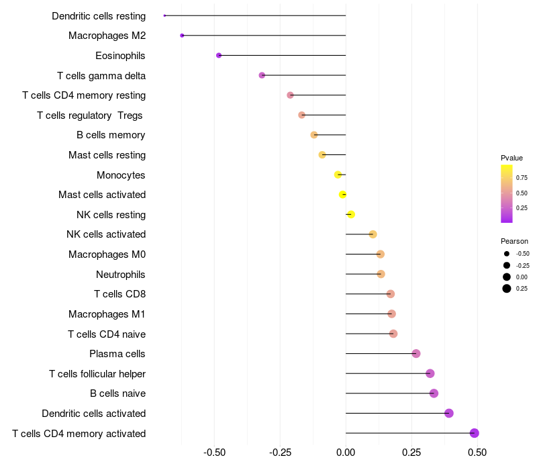Click the Pvalue color gradient bar
This screenshot has width=537, height=470.
[507, 193]
